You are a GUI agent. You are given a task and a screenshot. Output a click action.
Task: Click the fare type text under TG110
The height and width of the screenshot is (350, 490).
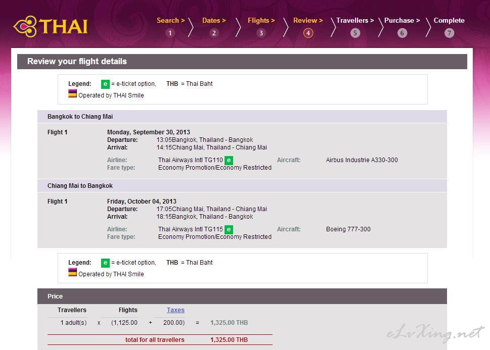point(215,168)
